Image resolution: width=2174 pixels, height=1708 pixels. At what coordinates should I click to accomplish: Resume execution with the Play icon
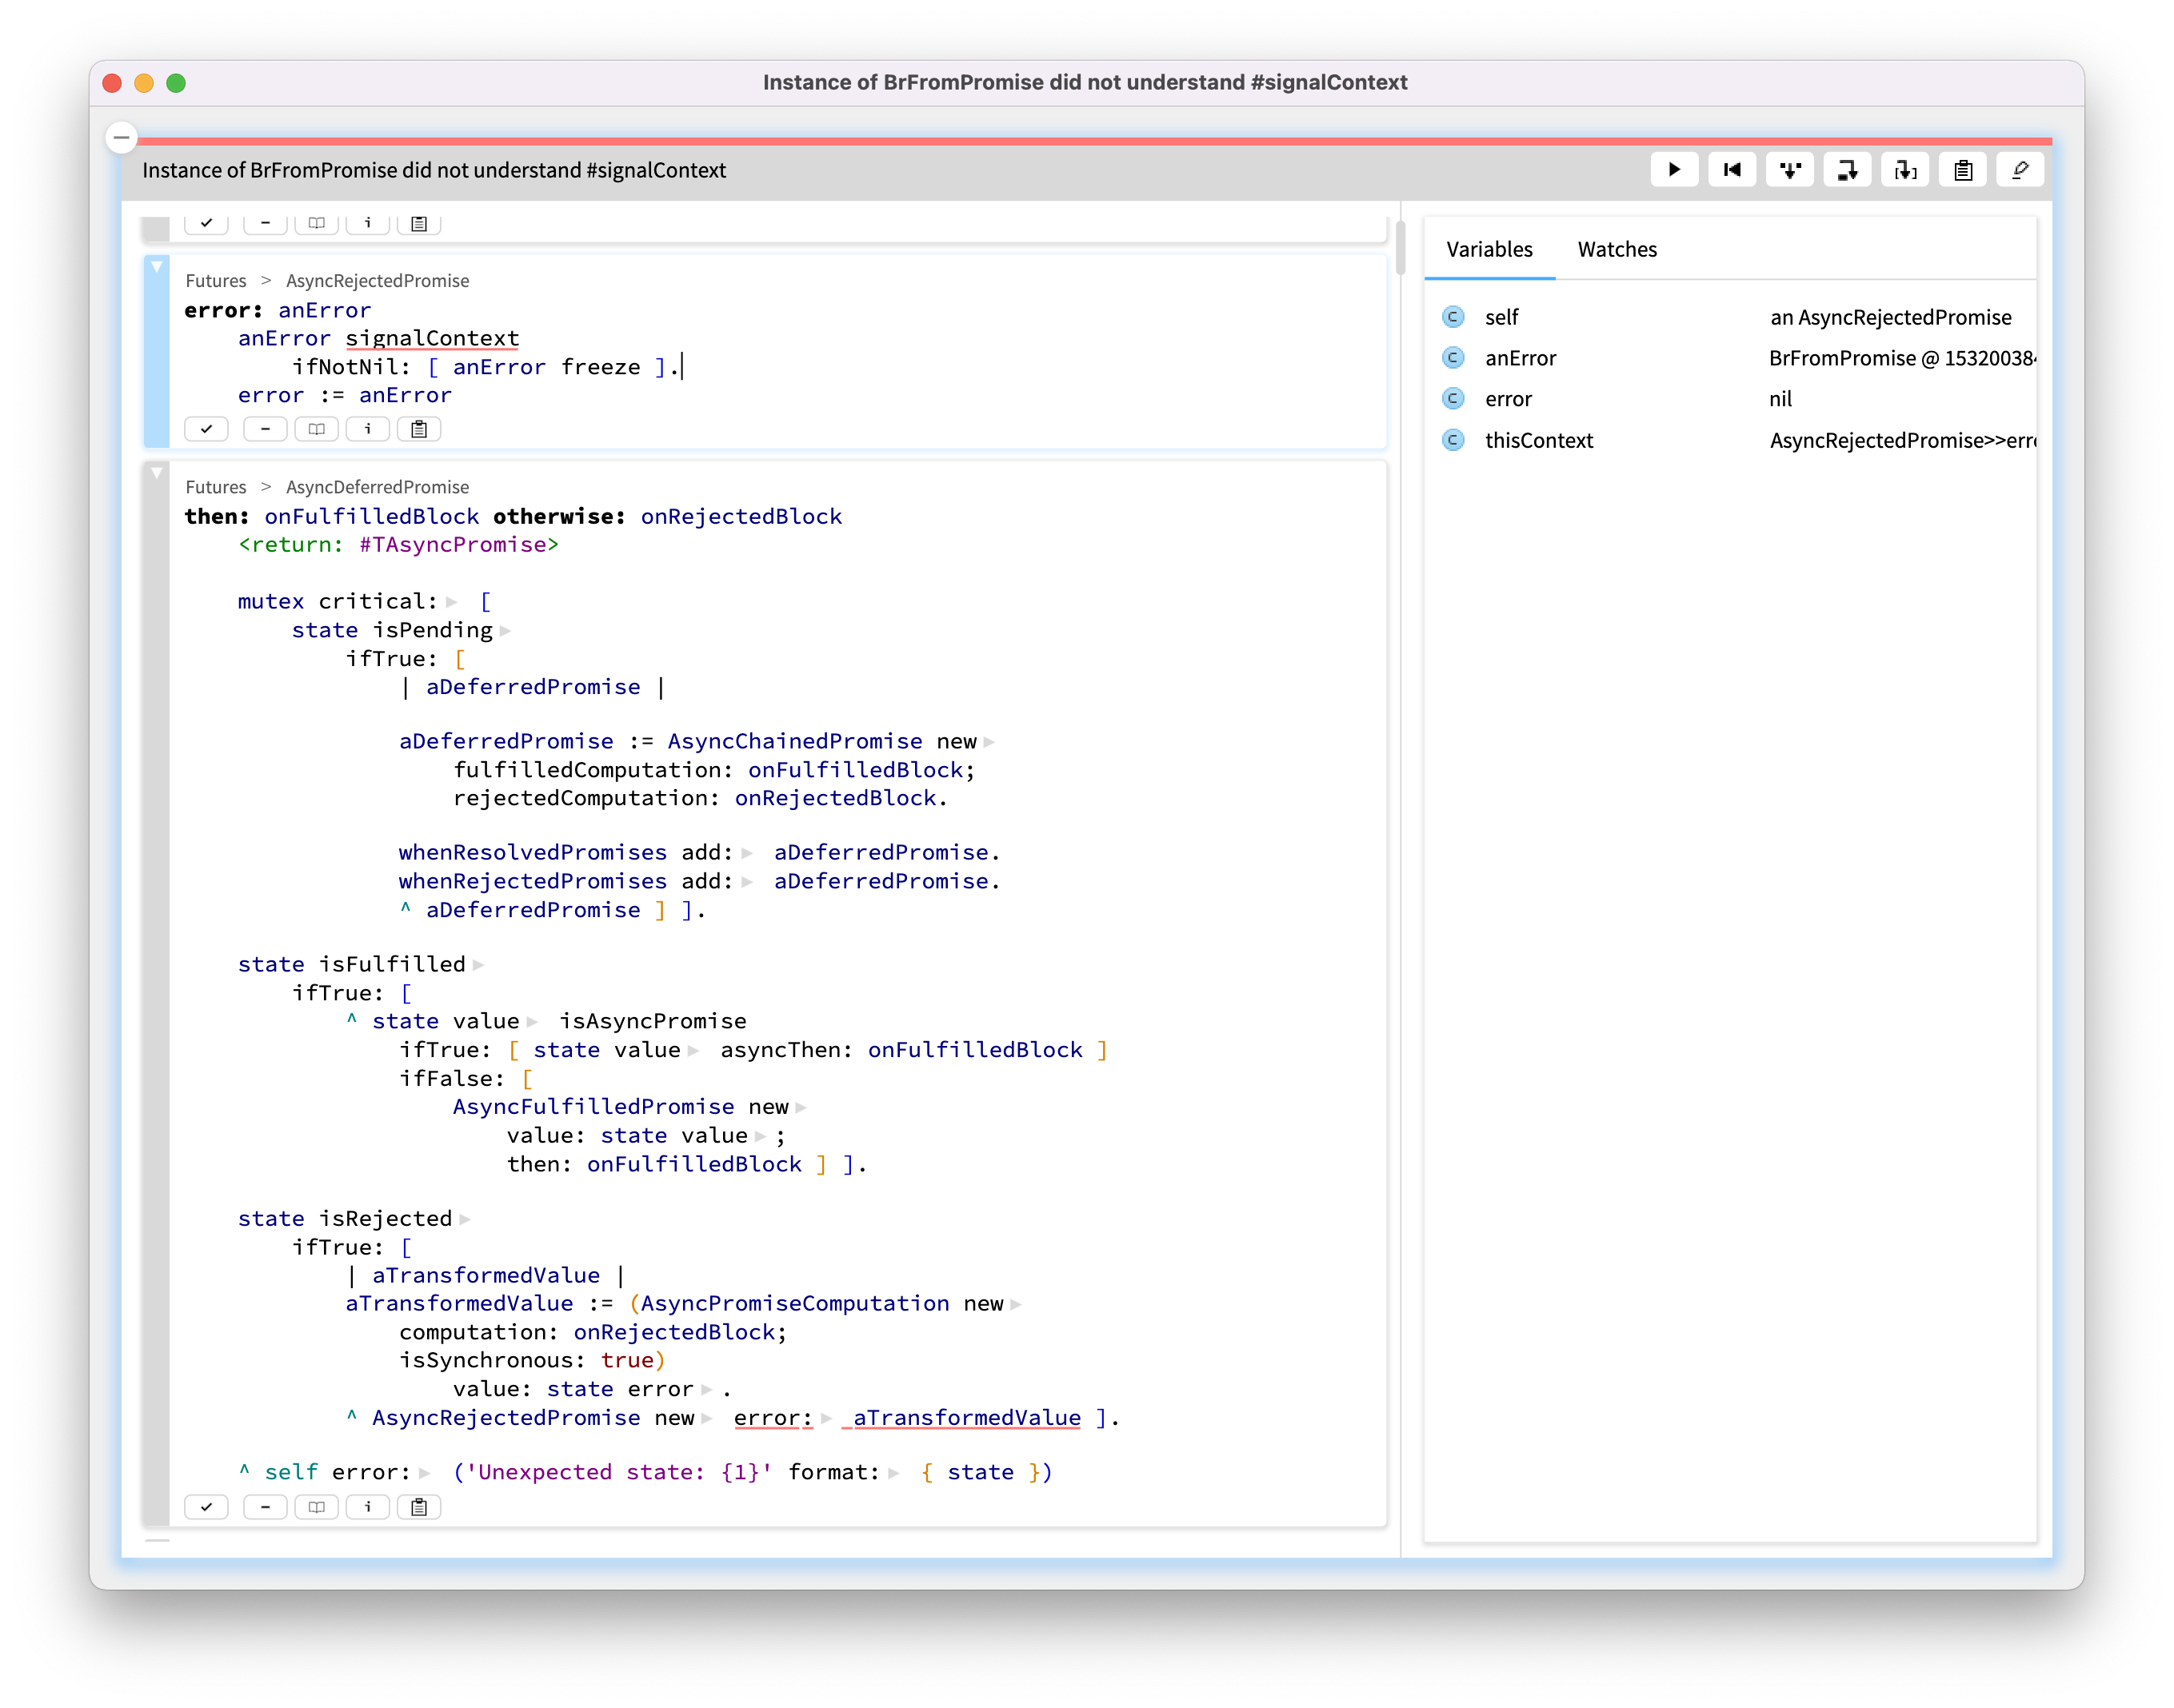(1675, 169)
